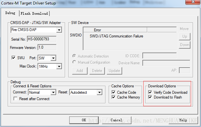Enable Reset after Connect checkbox
The width and height of the screenshot is (201, 127).
tap(15, 99)
